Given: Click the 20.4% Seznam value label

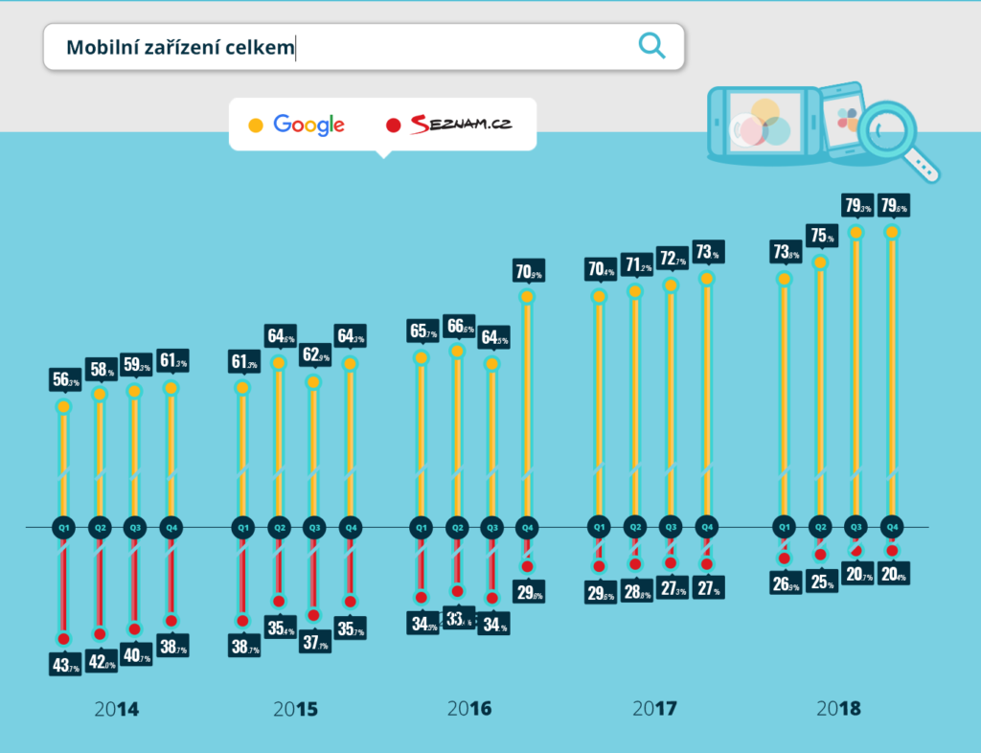Looking at the screenshot, I should pos(894,574).
